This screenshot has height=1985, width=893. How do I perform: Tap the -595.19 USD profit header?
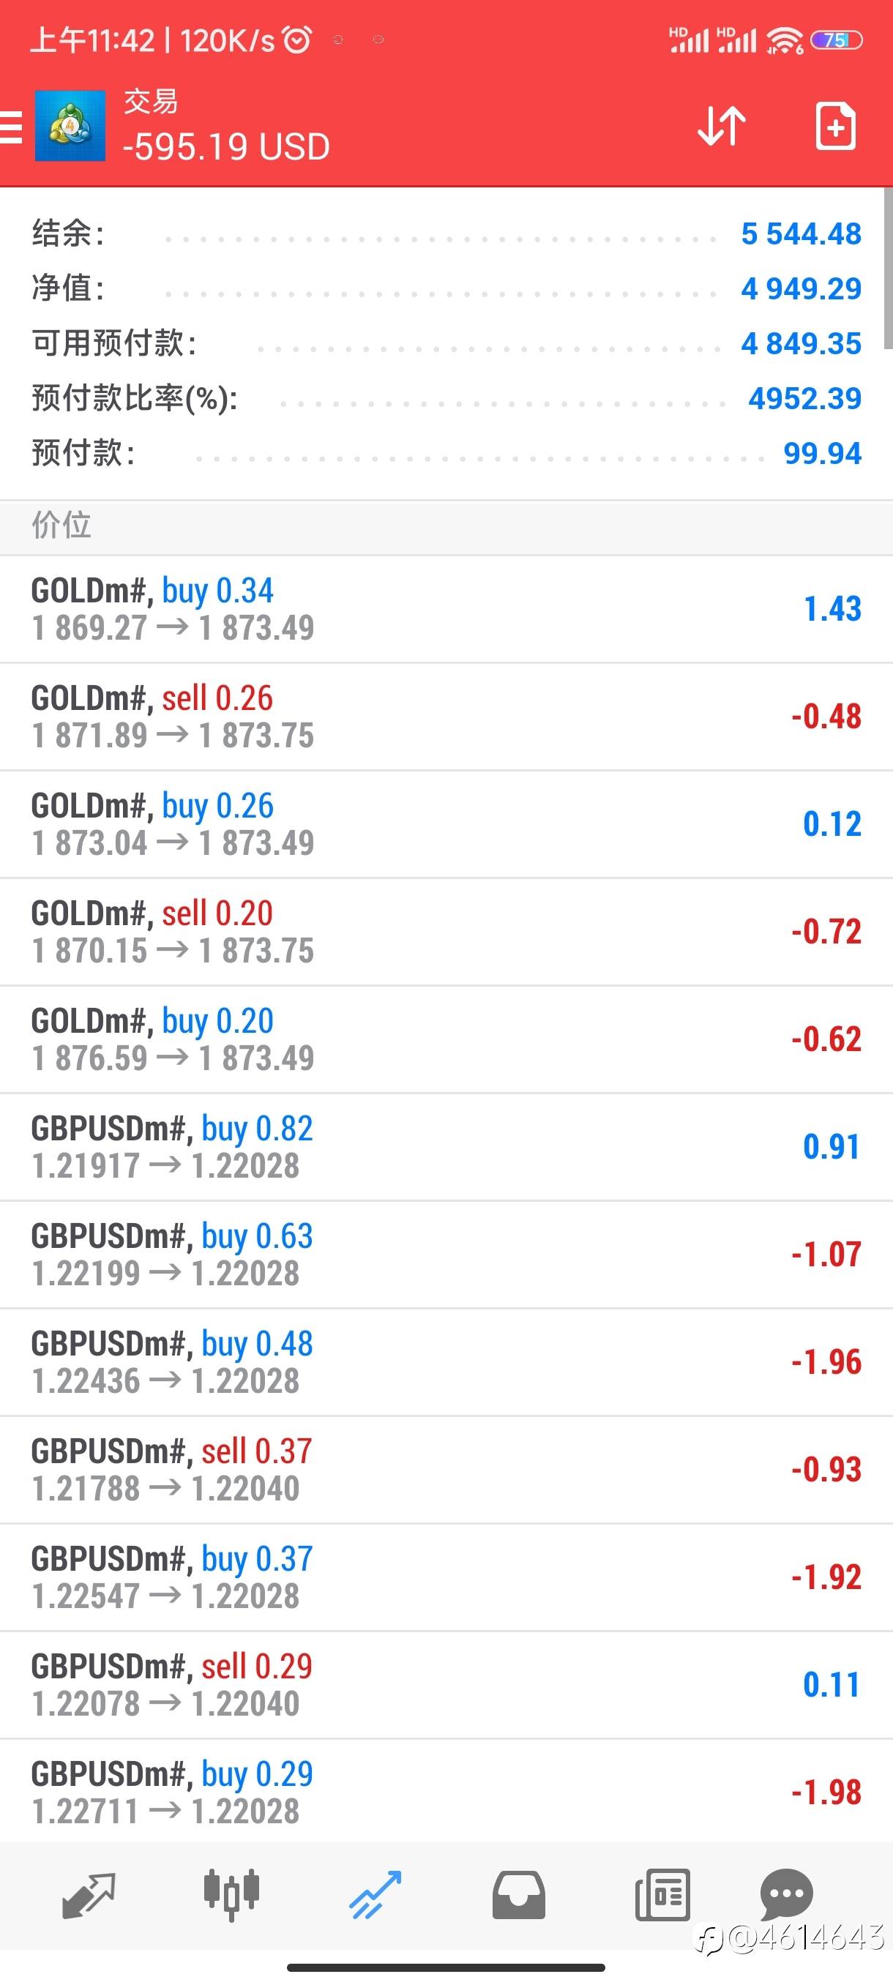coord(226,146)
